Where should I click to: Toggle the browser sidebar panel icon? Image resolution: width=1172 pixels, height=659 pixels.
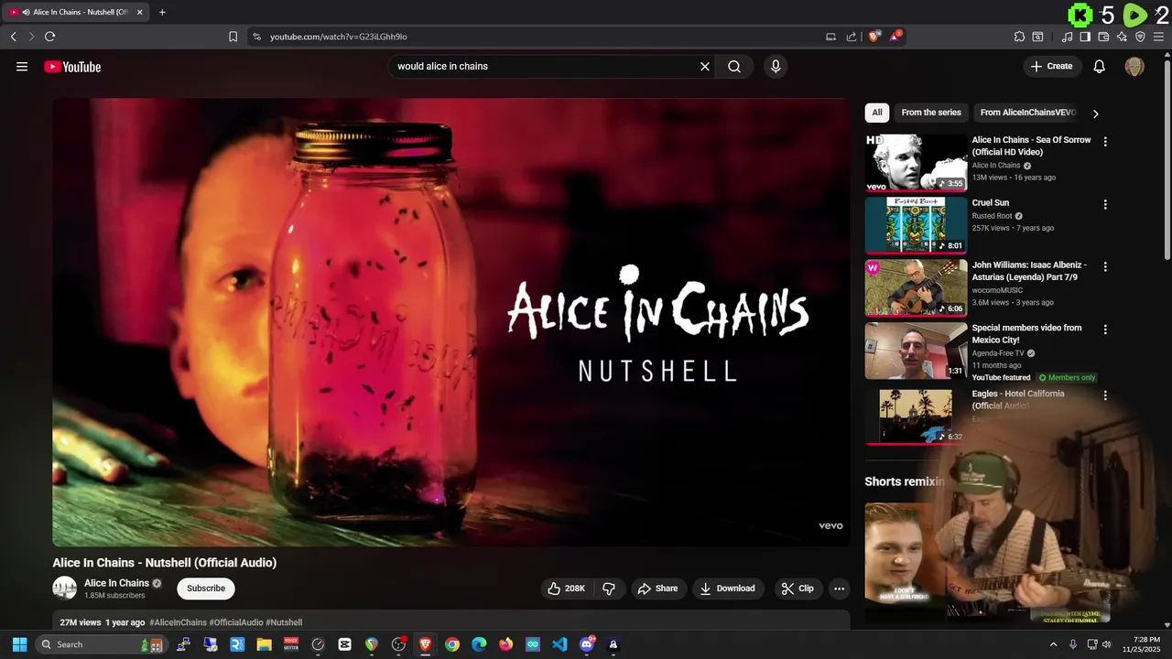[x=1085, y=37]
